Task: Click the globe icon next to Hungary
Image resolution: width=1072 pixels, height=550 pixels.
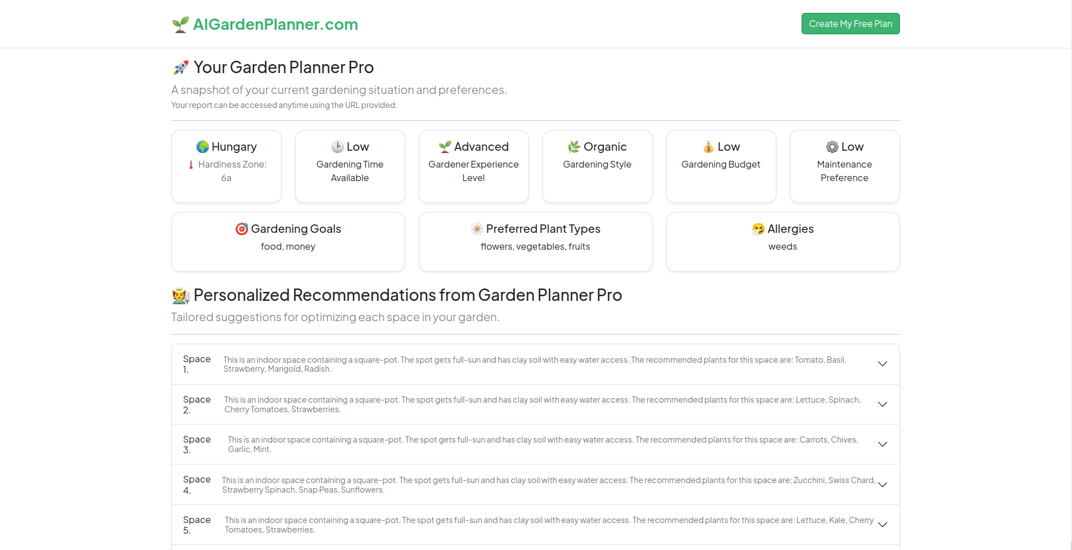Action: click(x=202, y=147)
